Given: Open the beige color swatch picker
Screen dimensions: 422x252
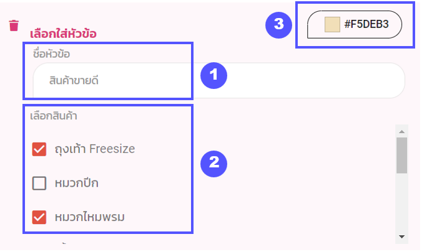Looking at the screenshot, I should pyautogui.click(x=332, y=24).
